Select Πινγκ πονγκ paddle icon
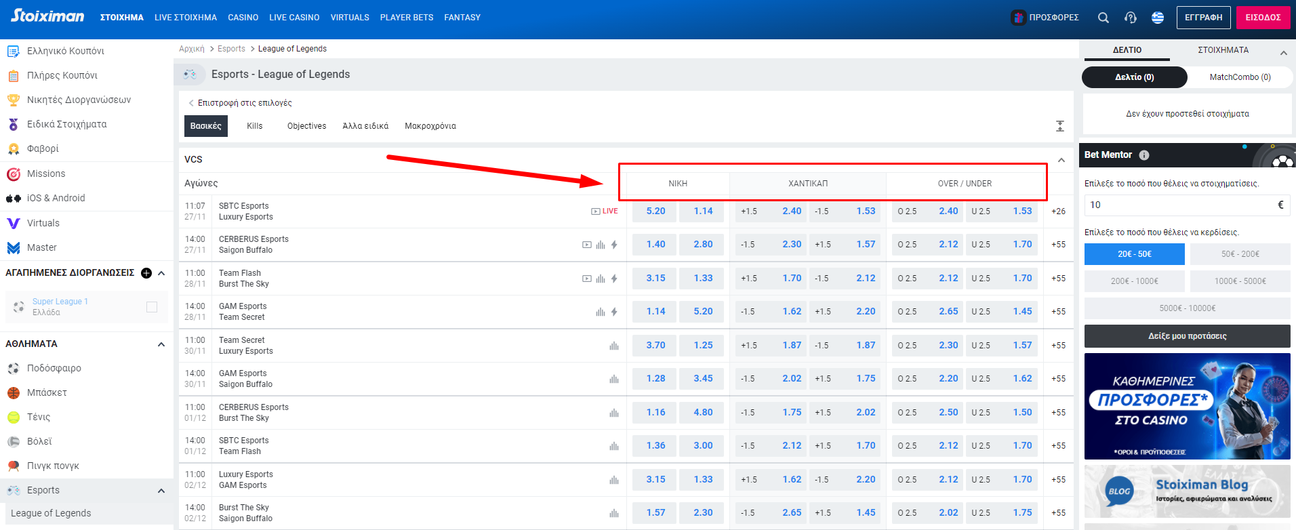1296x530 pixels. coord(13,466)
